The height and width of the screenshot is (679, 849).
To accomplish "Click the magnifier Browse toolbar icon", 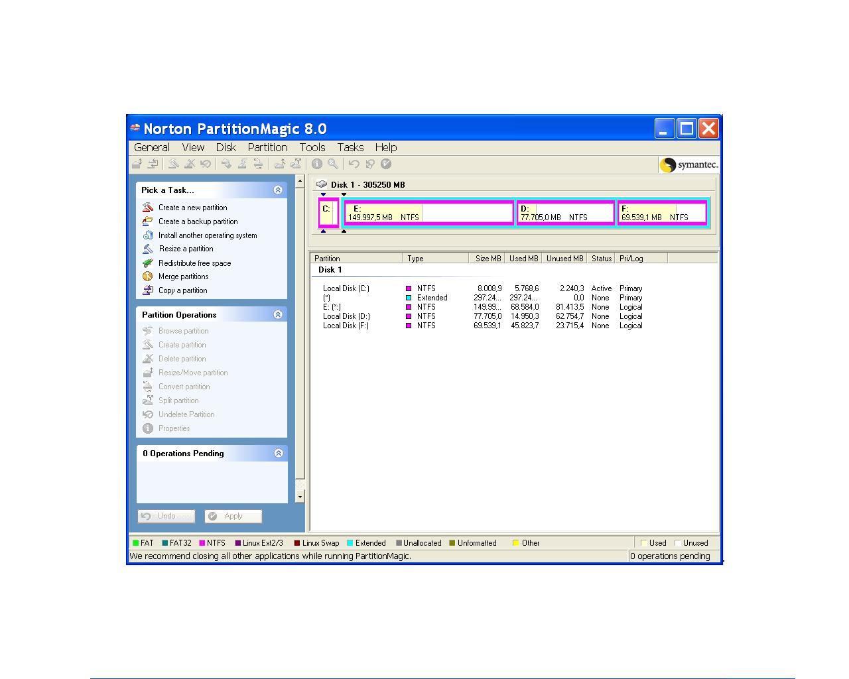I will pyautogui.click(x=333, y=164).
